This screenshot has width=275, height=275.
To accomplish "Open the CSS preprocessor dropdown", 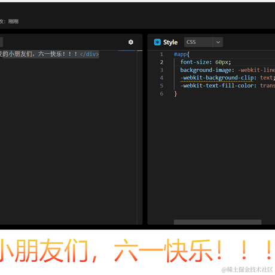I will [203, 42].
